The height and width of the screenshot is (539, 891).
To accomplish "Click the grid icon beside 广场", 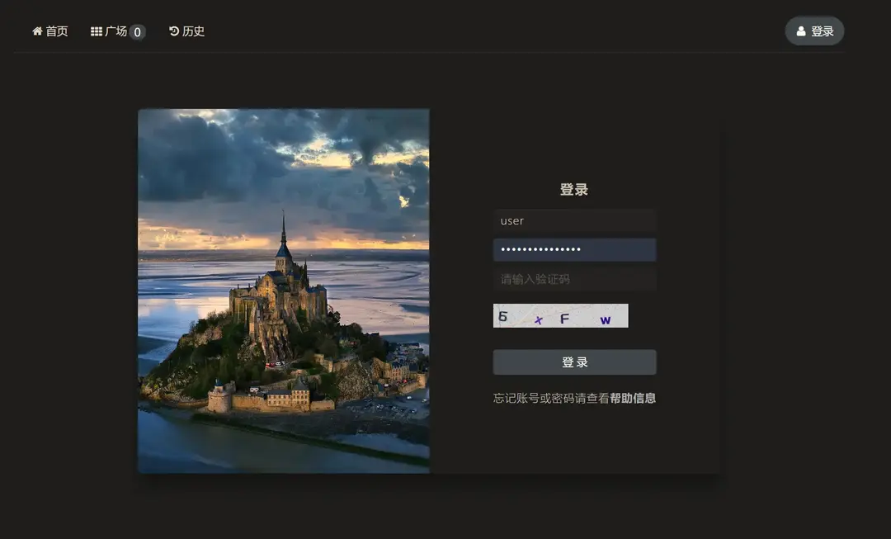I will pos(97,31).
